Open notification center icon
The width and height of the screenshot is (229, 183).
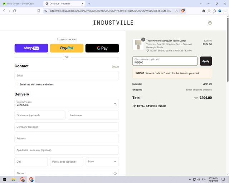(223, 179)
